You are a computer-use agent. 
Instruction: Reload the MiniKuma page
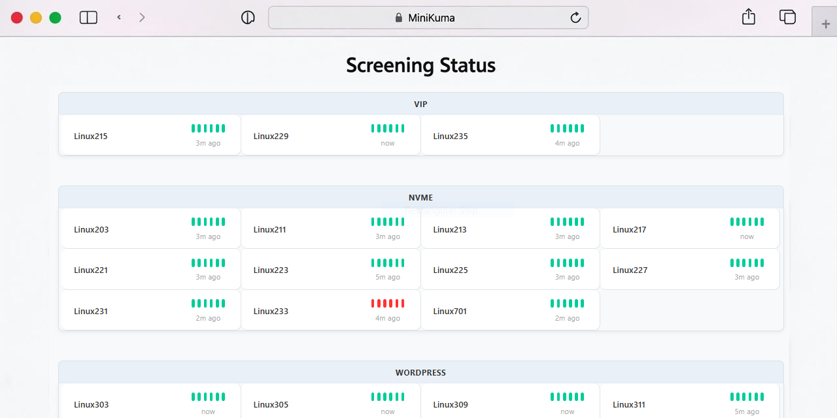click(x=575, y=18)
